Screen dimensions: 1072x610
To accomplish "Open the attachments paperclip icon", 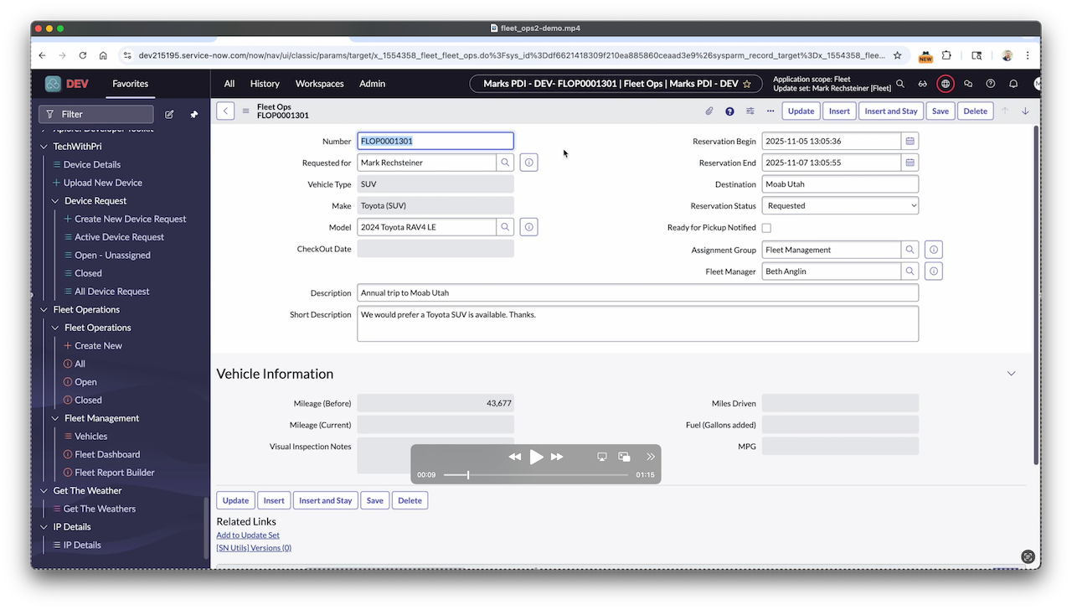I will [709, 111].
